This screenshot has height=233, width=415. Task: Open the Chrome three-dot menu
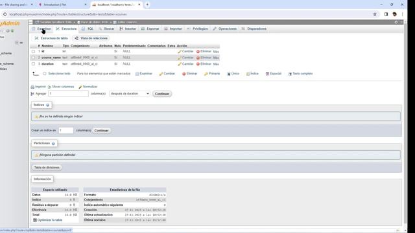402,14
